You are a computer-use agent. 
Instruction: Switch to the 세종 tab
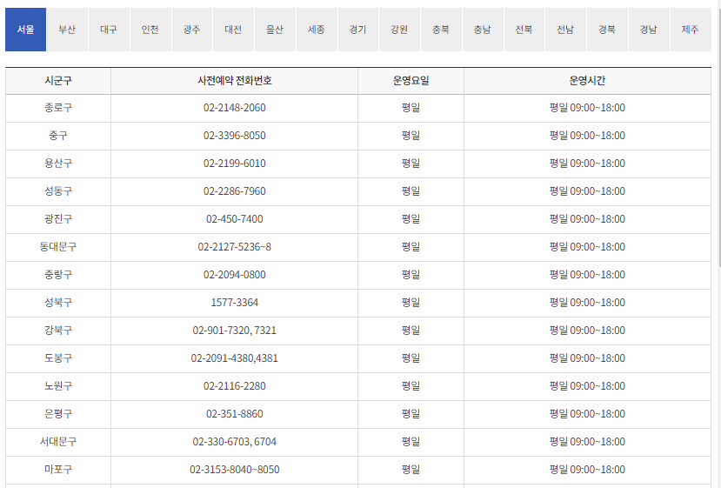click(x=317, y=30)
